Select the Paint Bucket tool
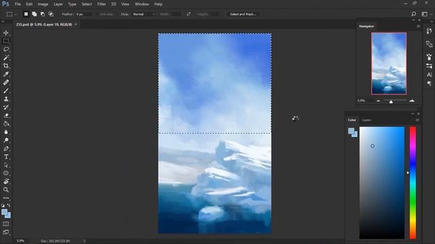 point(6,123)
